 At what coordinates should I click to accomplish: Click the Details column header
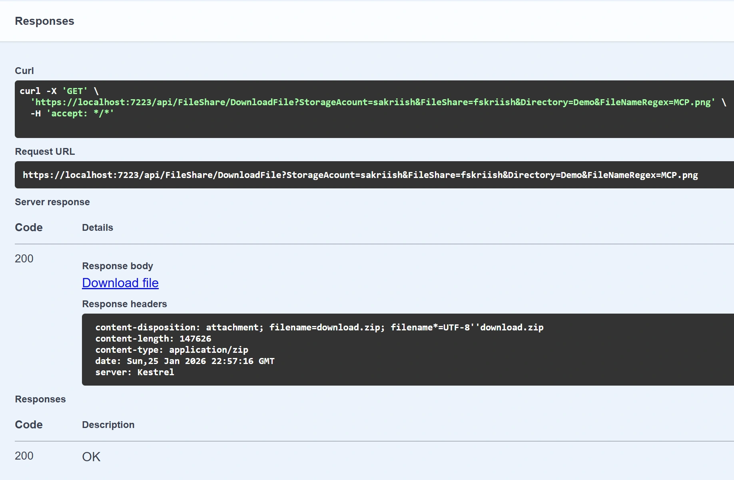point(98,228)
